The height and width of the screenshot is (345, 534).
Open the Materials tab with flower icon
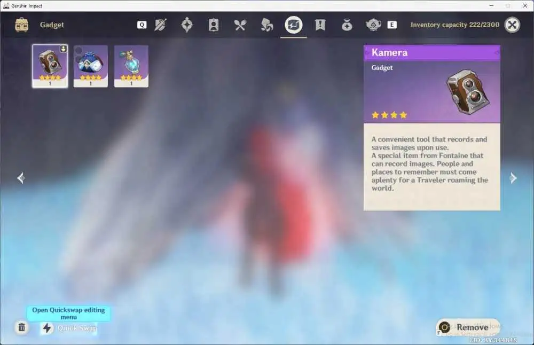click(x=266, y=25)
